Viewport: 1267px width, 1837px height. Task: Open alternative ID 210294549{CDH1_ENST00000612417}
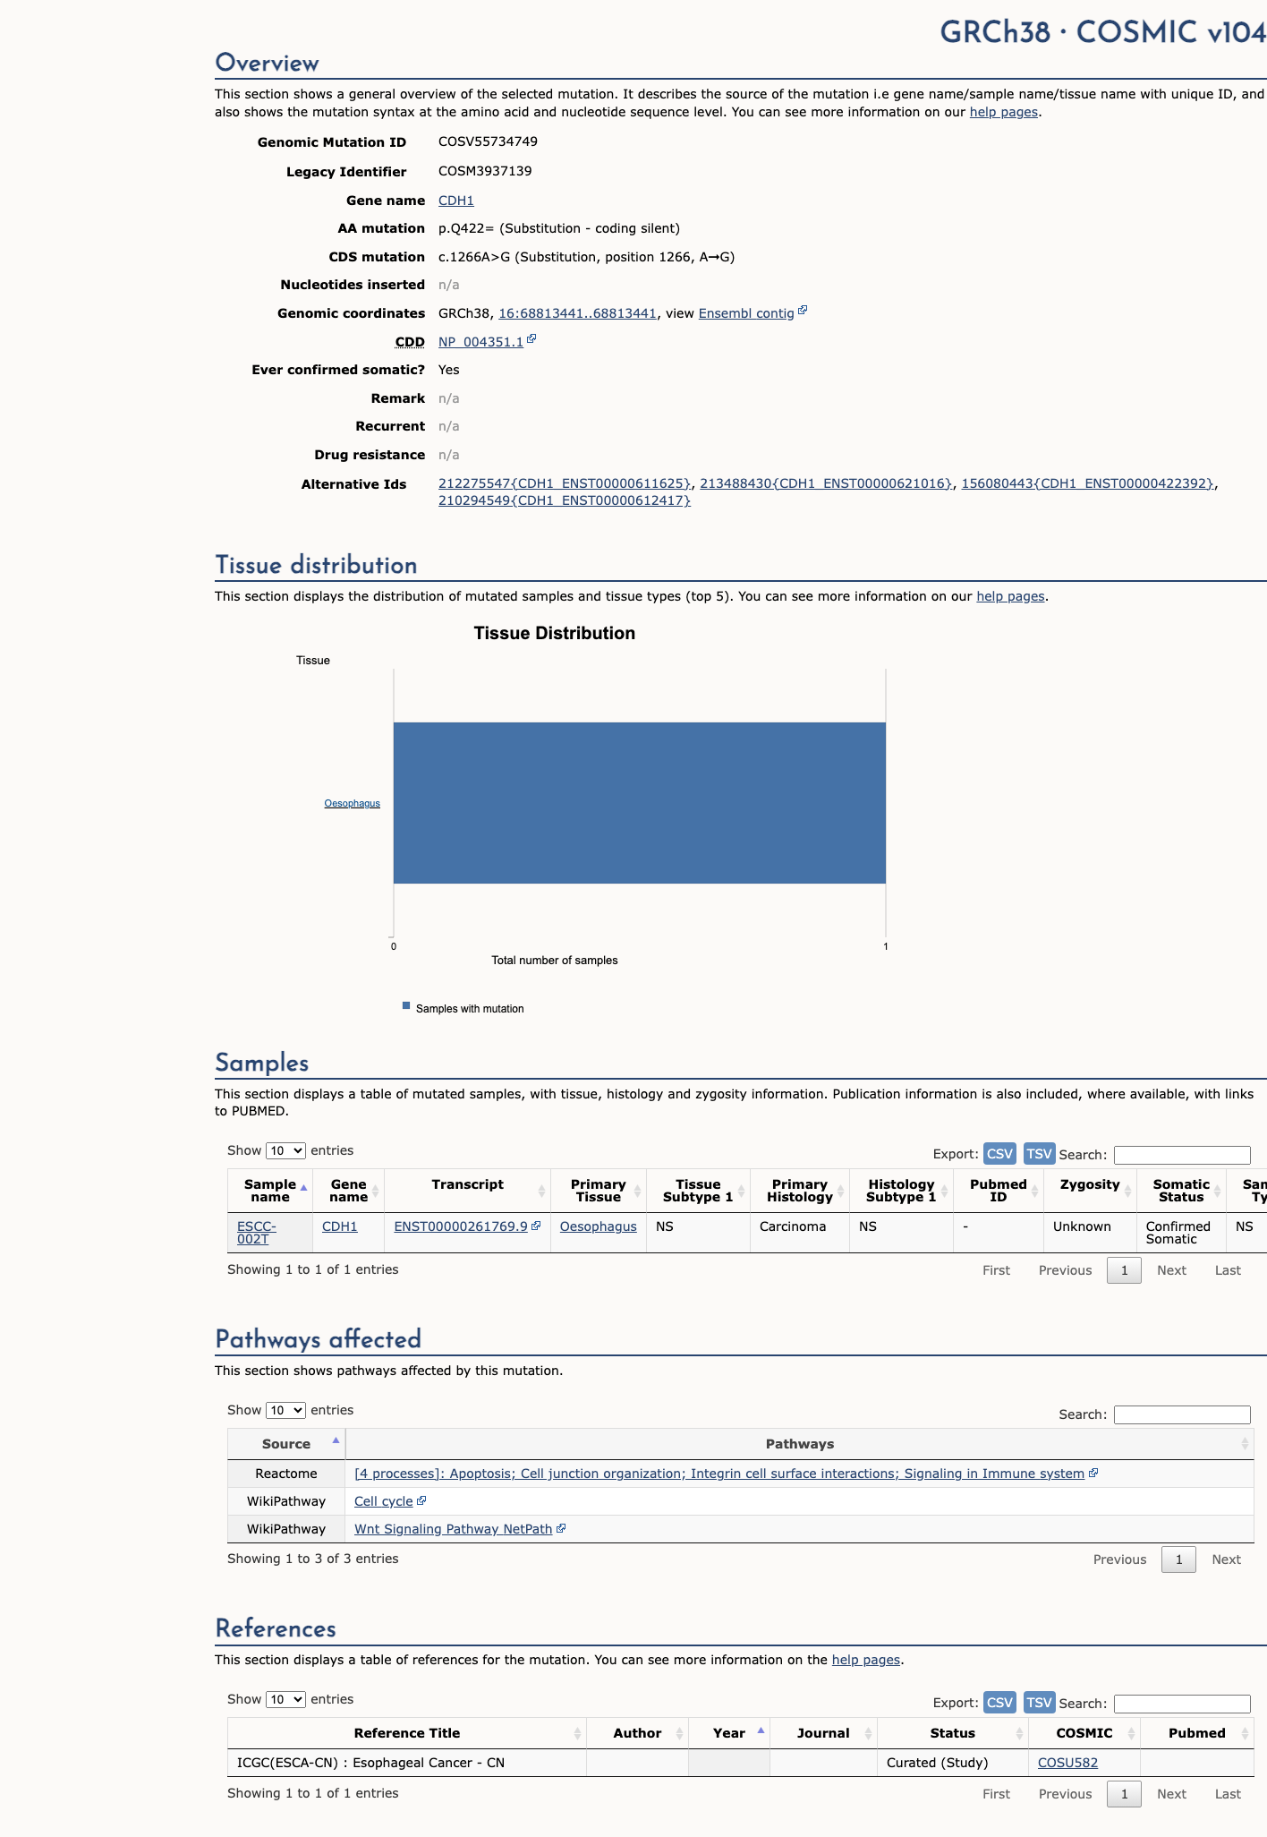pos(565,500)
